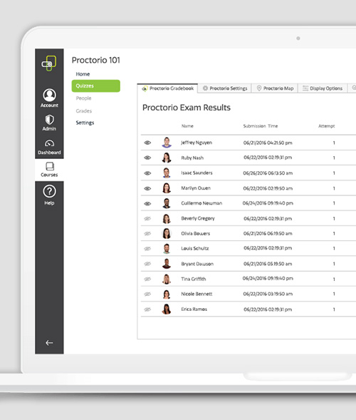
Task: Toggle the eye icon for Jeffrey Nguyen
Action: tap(147, 143)
